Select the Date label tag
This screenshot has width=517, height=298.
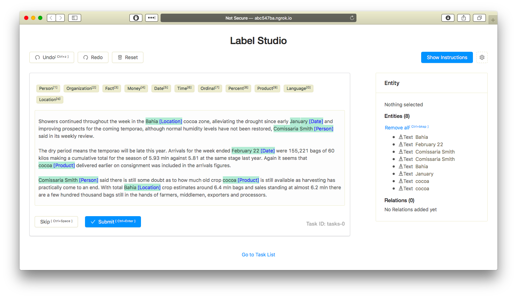(x=161, y=88)
